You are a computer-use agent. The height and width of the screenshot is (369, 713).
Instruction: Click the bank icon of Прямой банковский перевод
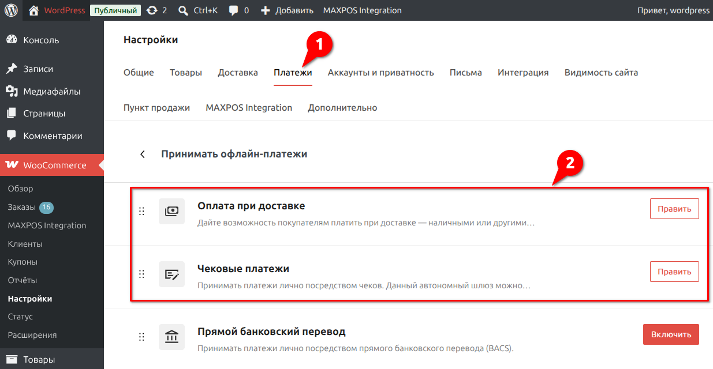tap(171, 337)
